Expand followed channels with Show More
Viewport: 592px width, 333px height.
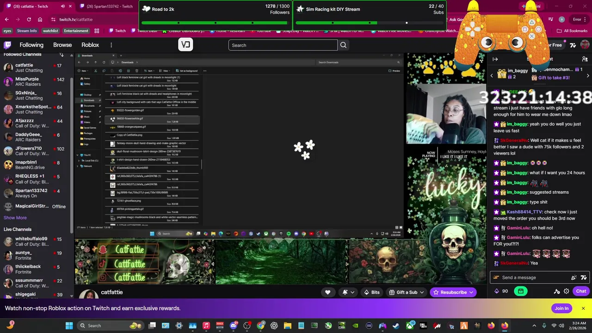15,218
